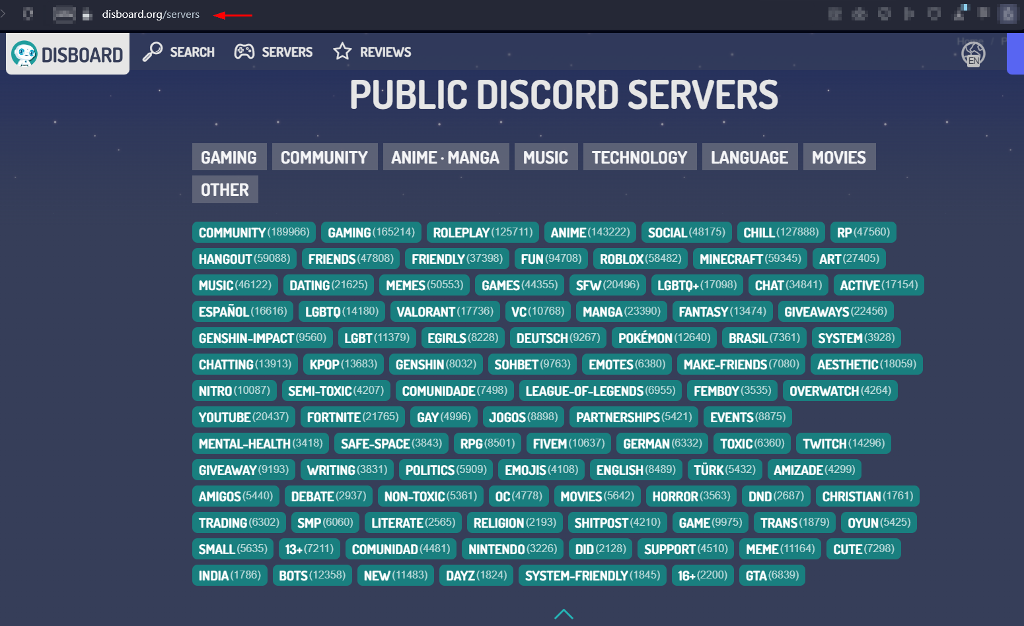Open the AESTHETIC tag
This screenshot has height=626, width=1024.
coord(867,364)
